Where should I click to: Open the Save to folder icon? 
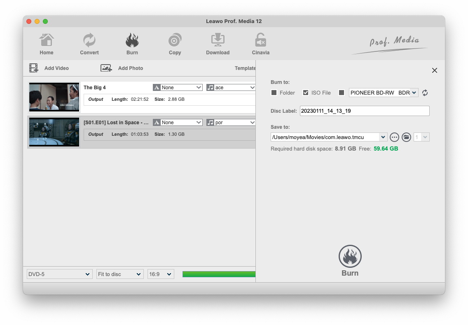pos(406,137)
